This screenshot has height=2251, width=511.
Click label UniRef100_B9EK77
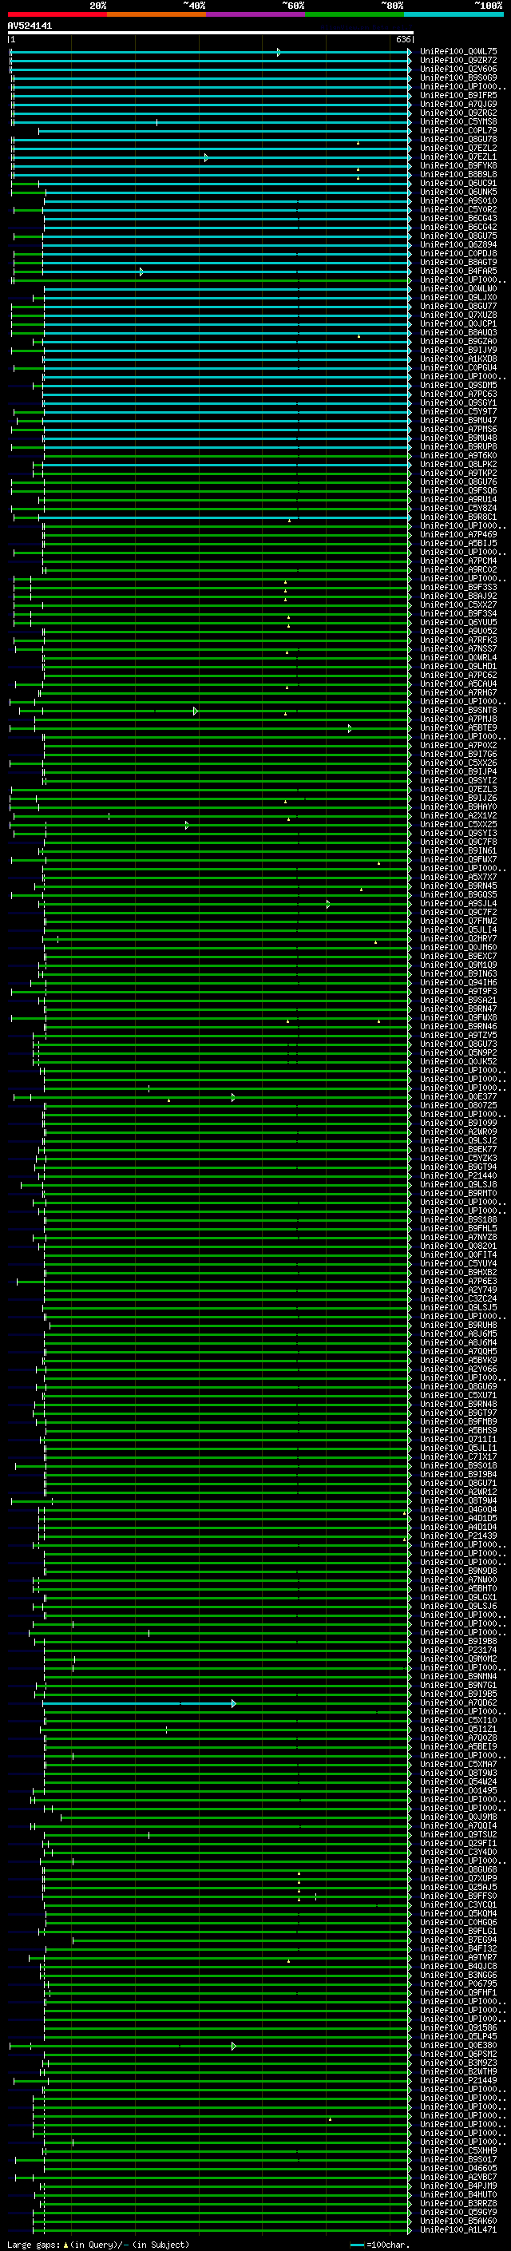point(458,1149)
